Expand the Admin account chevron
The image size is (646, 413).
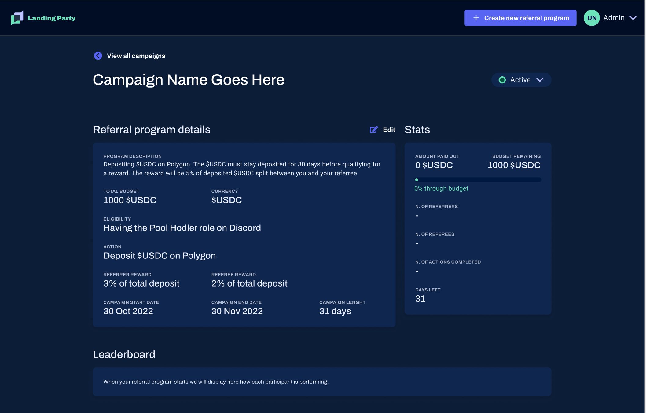point(633,18)
